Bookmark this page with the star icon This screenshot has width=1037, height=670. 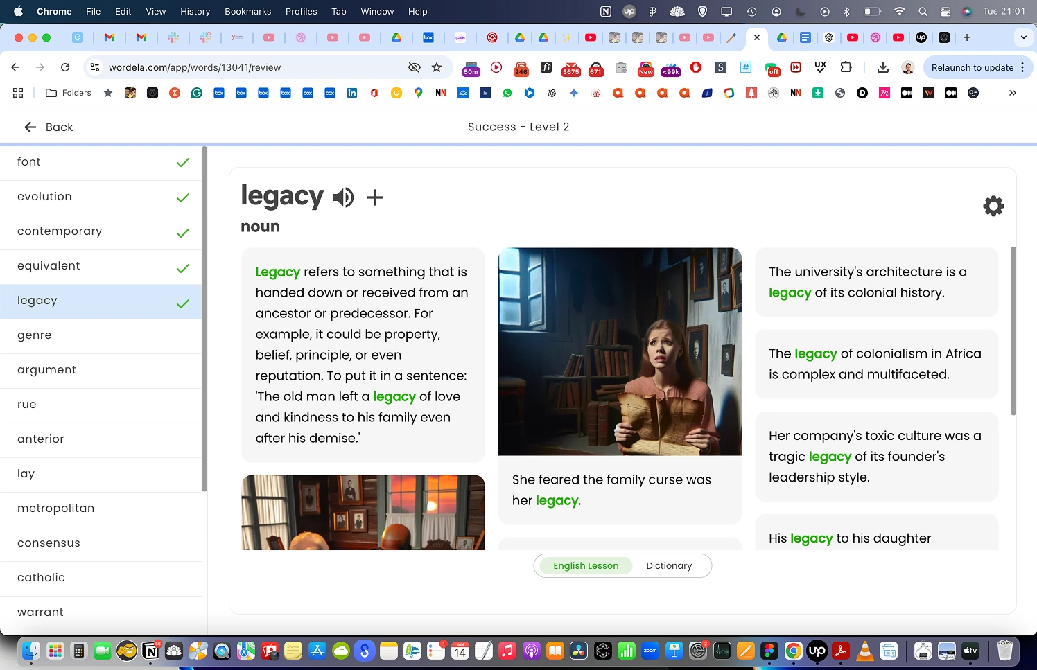click(437, 67)
